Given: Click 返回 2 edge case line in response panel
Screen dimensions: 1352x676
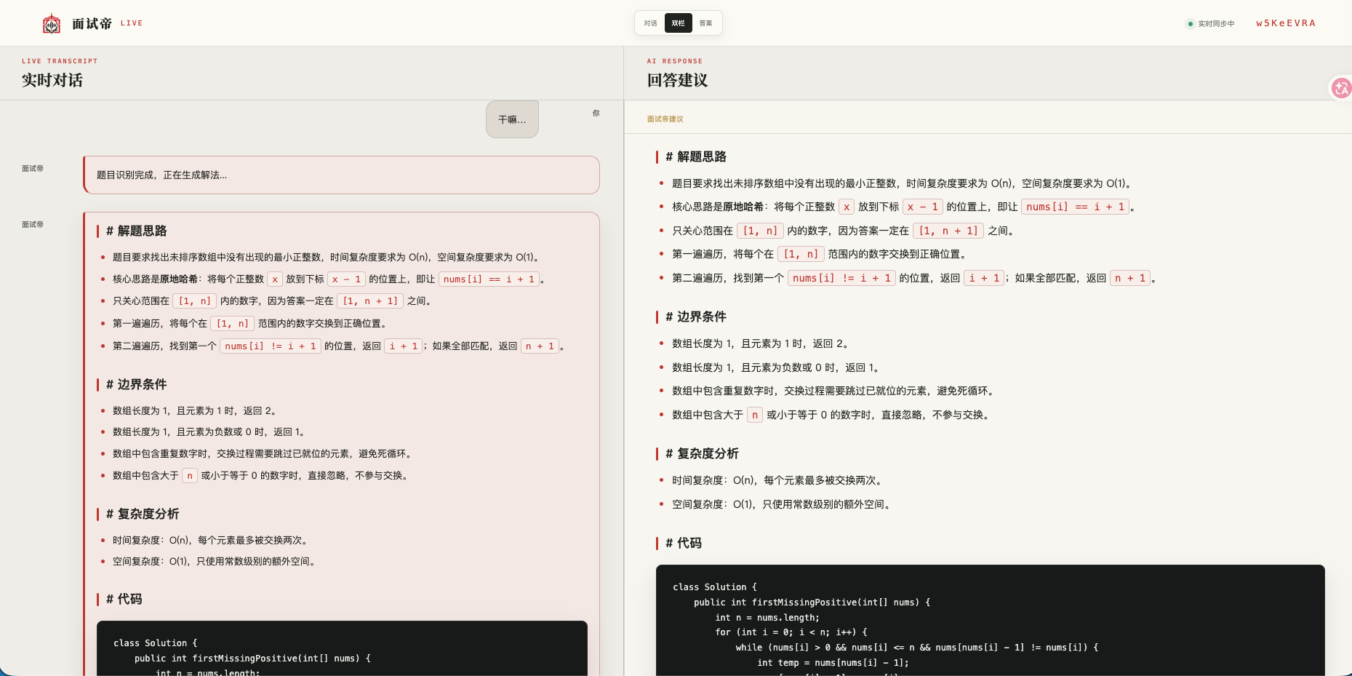Looking at the screenshot, I should (761, 343).
